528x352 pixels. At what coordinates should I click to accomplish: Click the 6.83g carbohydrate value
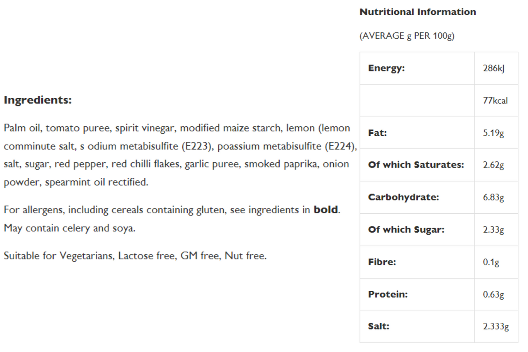[x=493, y=198]
